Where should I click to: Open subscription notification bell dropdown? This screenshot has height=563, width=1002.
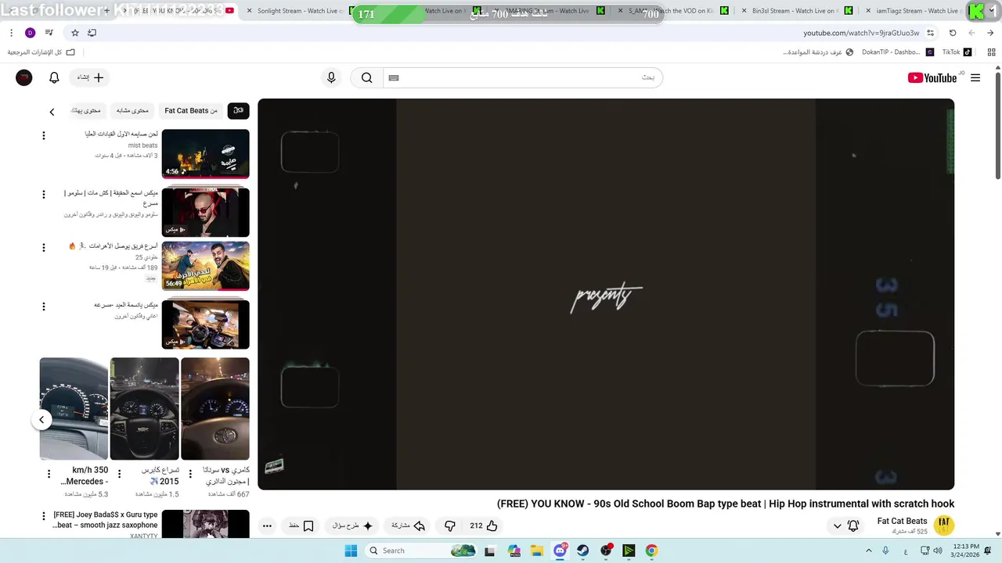pos(846,525)
